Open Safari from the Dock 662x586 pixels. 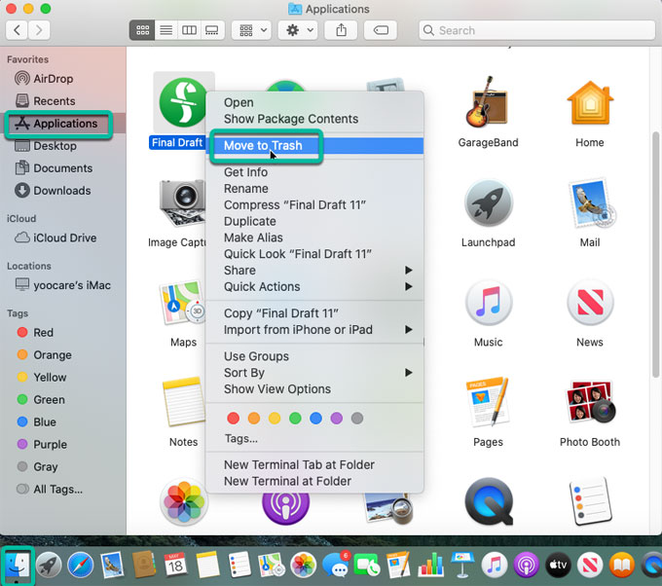coord(80,565)
